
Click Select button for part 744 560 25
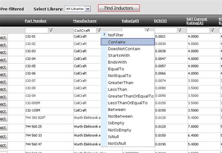(x=4, y=128)
